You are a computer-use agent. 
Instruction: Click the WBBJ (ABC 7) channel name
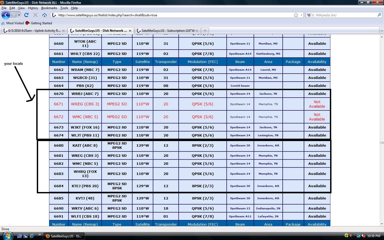point(85,94)
